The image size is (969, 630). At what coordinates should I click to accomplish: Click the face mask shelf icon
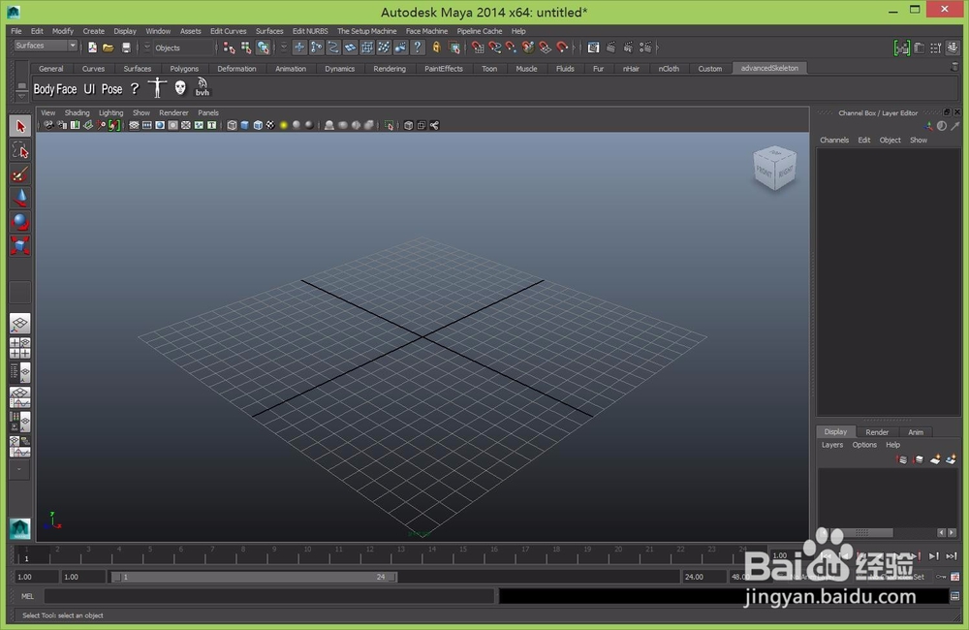pos(180,88)
